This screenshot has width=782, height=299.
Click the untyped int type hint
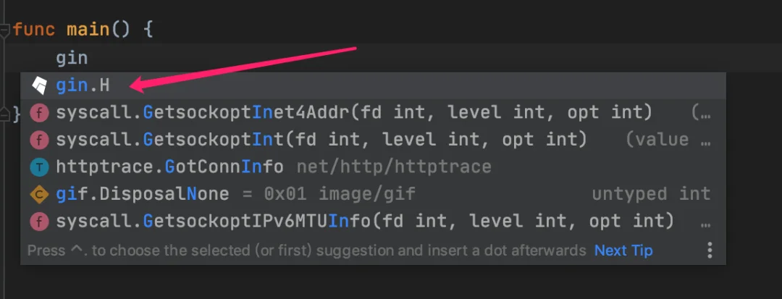[x=651, y=194]
